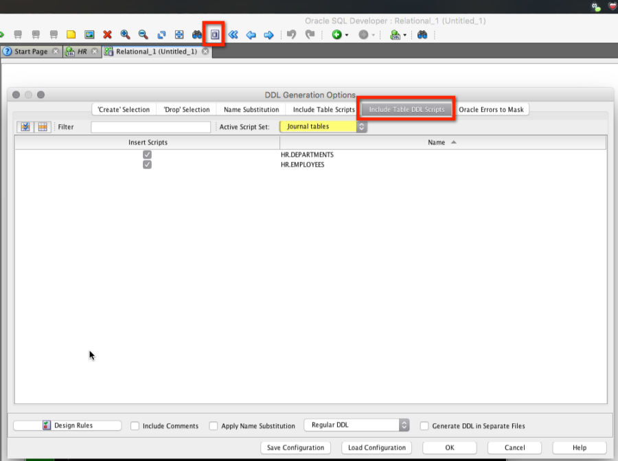Enable Include Comments option
618x461 pixels.
click(x=135, y=425)
